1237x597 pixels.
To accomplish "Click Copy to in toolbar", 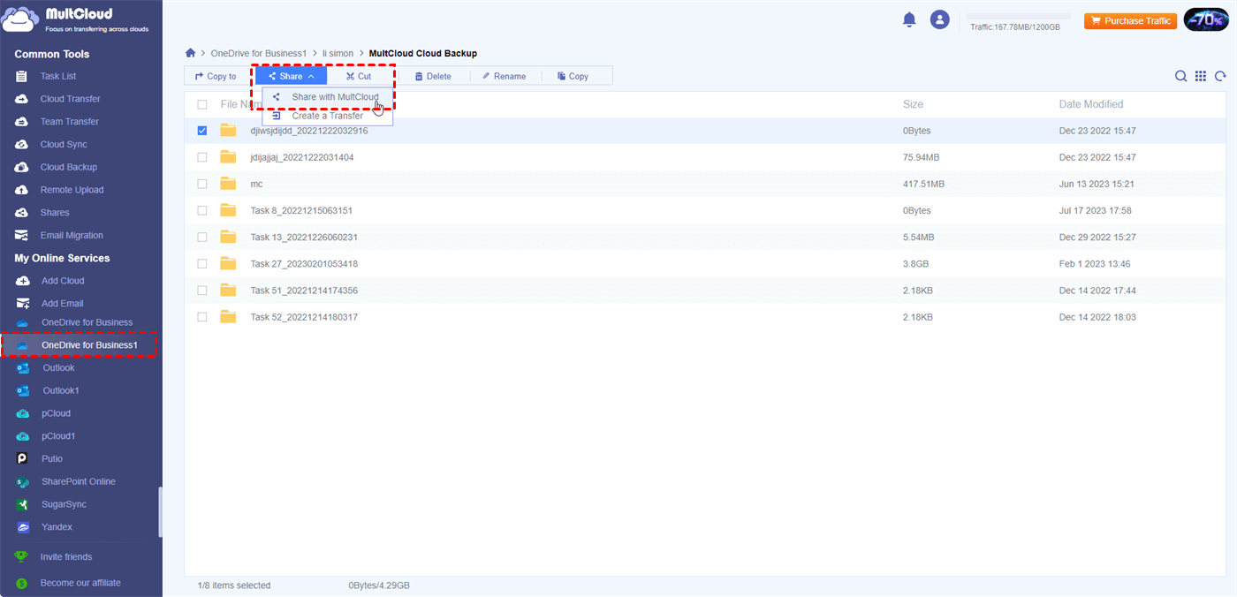I will [x=216, y=76].
